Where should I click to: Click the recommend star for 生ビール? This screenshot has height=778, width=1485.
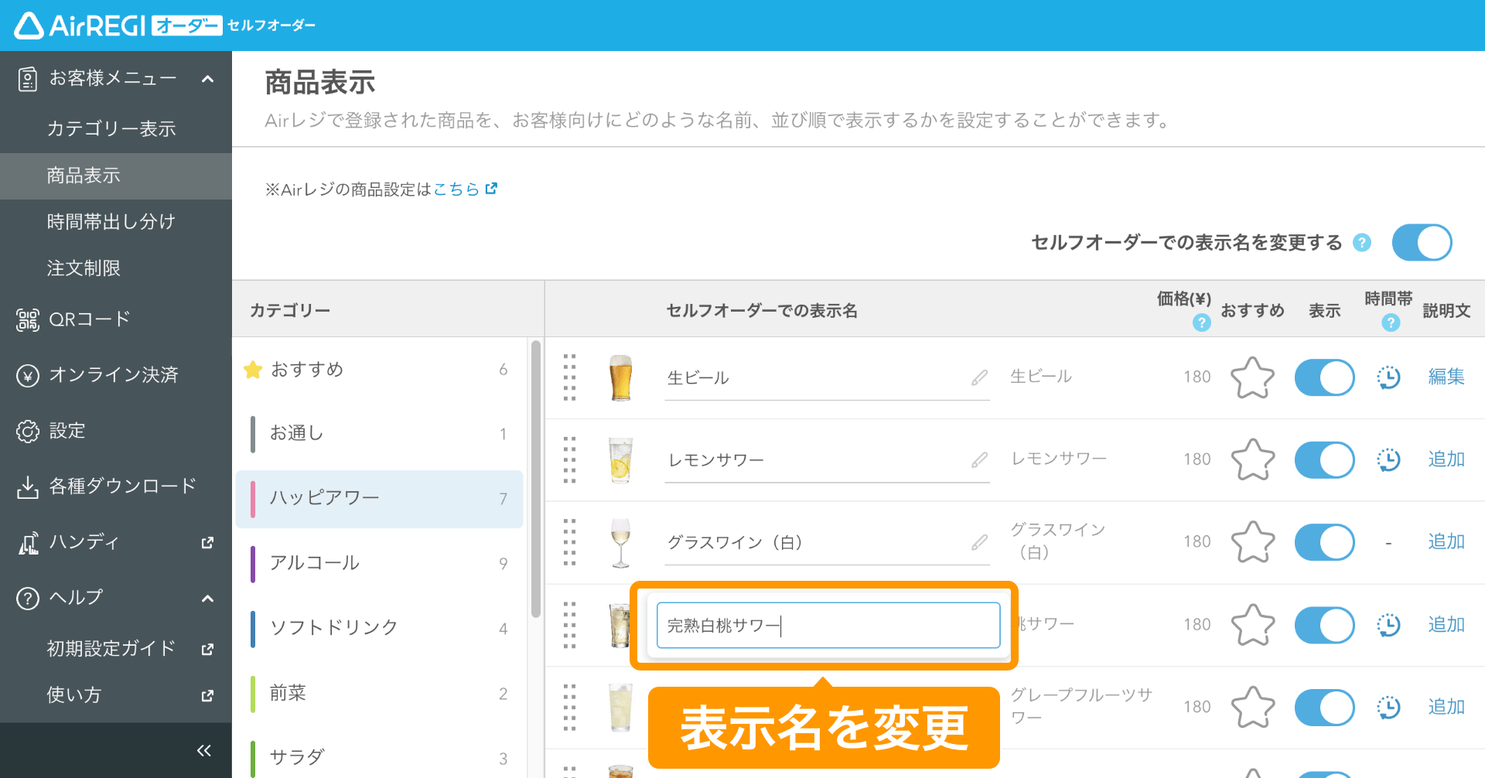pos(1252,377)
